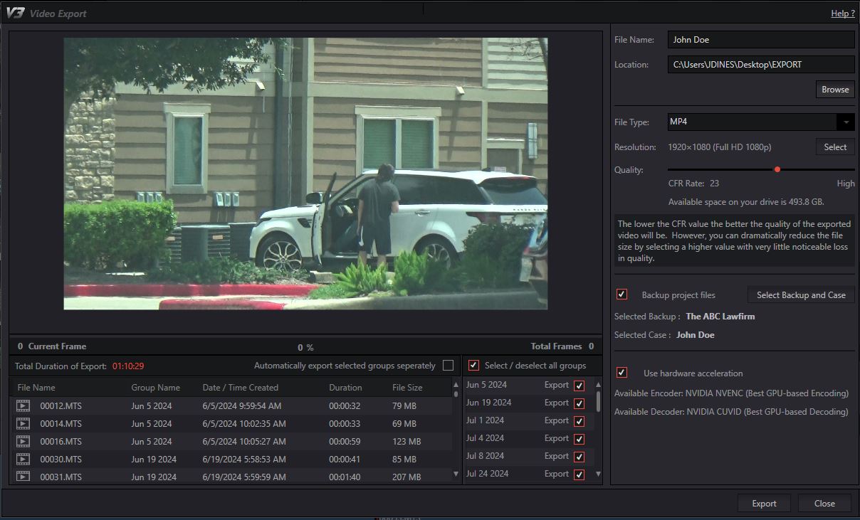Click the 00:01:40 duration cell

[x=345, y=477]
